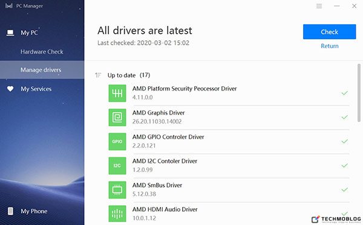Click the My Phone device icon
Viewport: 363px width, 225px height.
10,211
